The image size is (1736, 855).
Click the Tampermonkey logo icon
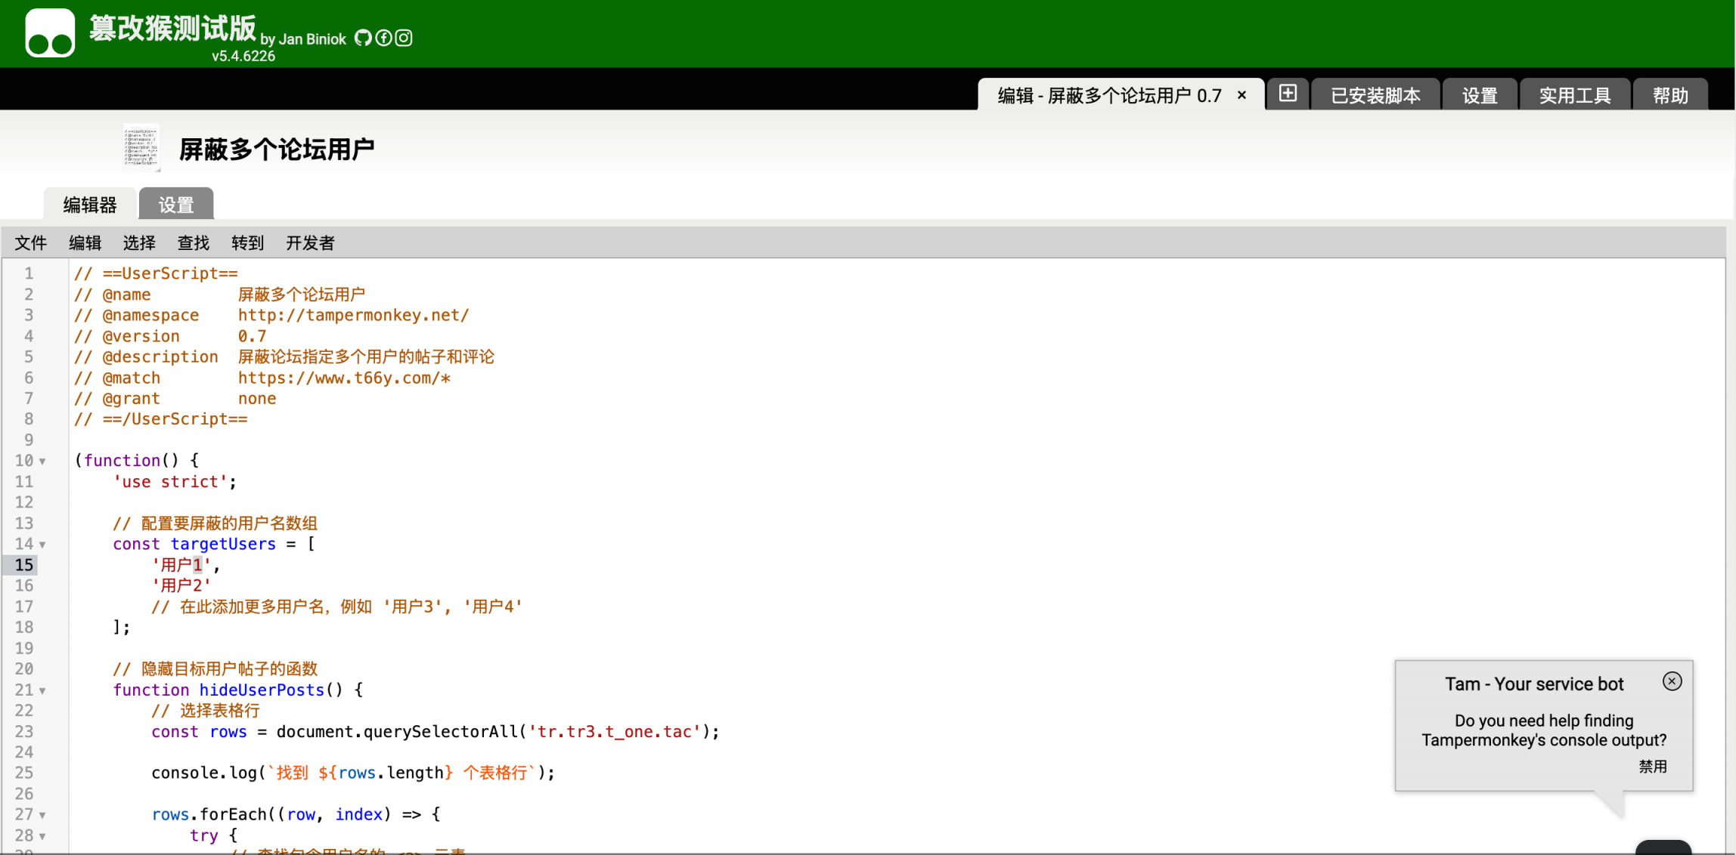tap(50, 33)
